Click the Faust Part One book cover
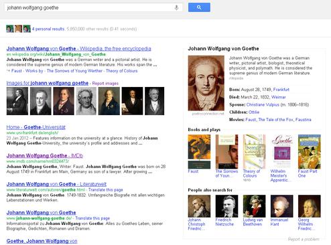The image size is (331, 245). (x=310, y=151)
